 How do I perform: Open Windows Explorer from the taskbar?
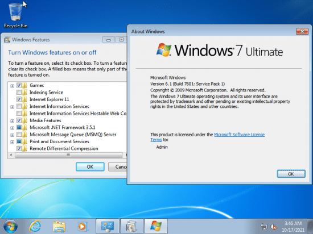tap(59, 227)
